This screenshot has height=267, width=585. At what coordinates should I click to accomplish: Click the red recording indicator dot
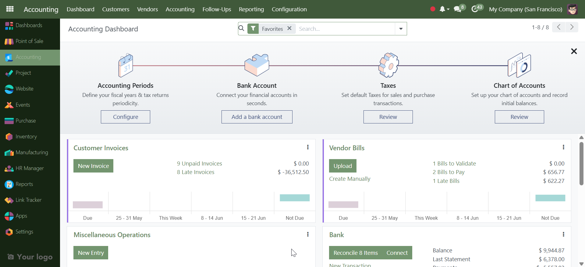[x=433, y=9]
